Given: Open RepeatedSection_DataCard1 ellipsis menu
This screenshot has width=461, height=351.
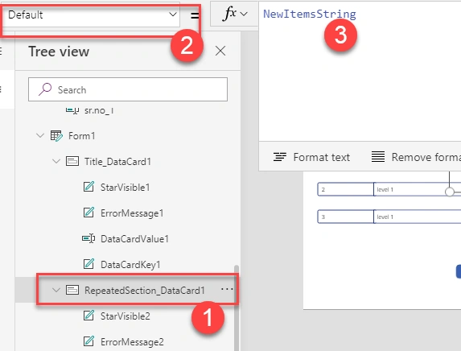Looking at the screenshot, I should pyautogui.click(x=227, y=289).
